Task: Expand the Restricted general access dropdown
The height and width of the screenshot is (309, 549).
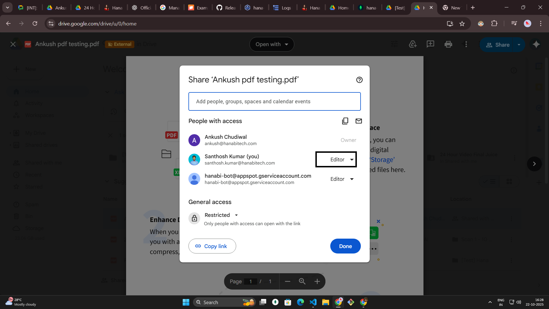Action: (221, 215)
